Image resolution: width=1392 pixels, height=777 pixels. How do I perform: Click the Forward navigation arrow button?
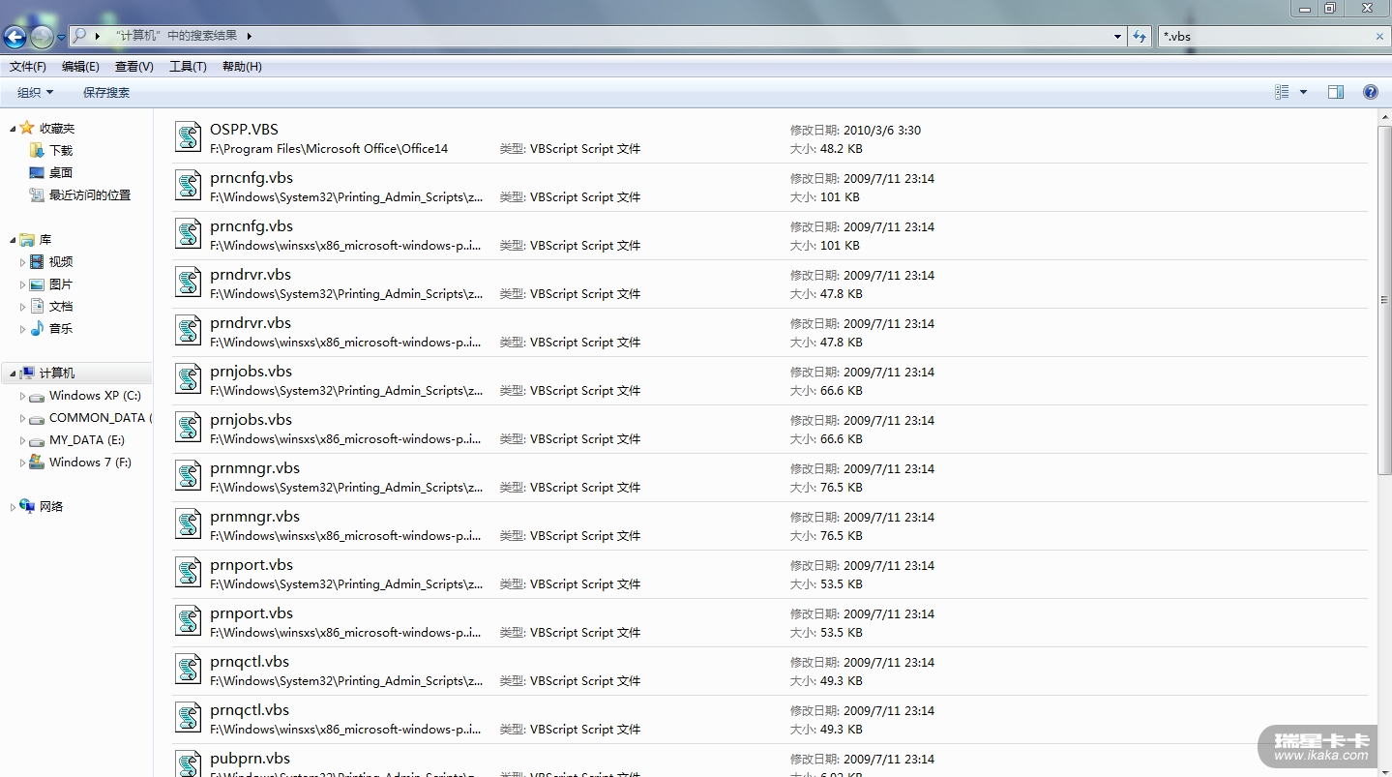coord(42,37)
